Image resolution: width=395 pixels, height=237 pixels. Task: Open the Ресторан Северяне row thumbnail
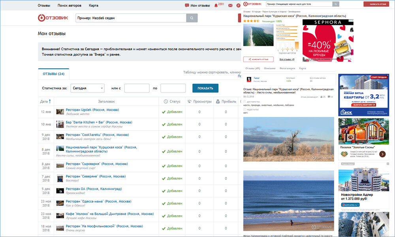coord(60,178)
